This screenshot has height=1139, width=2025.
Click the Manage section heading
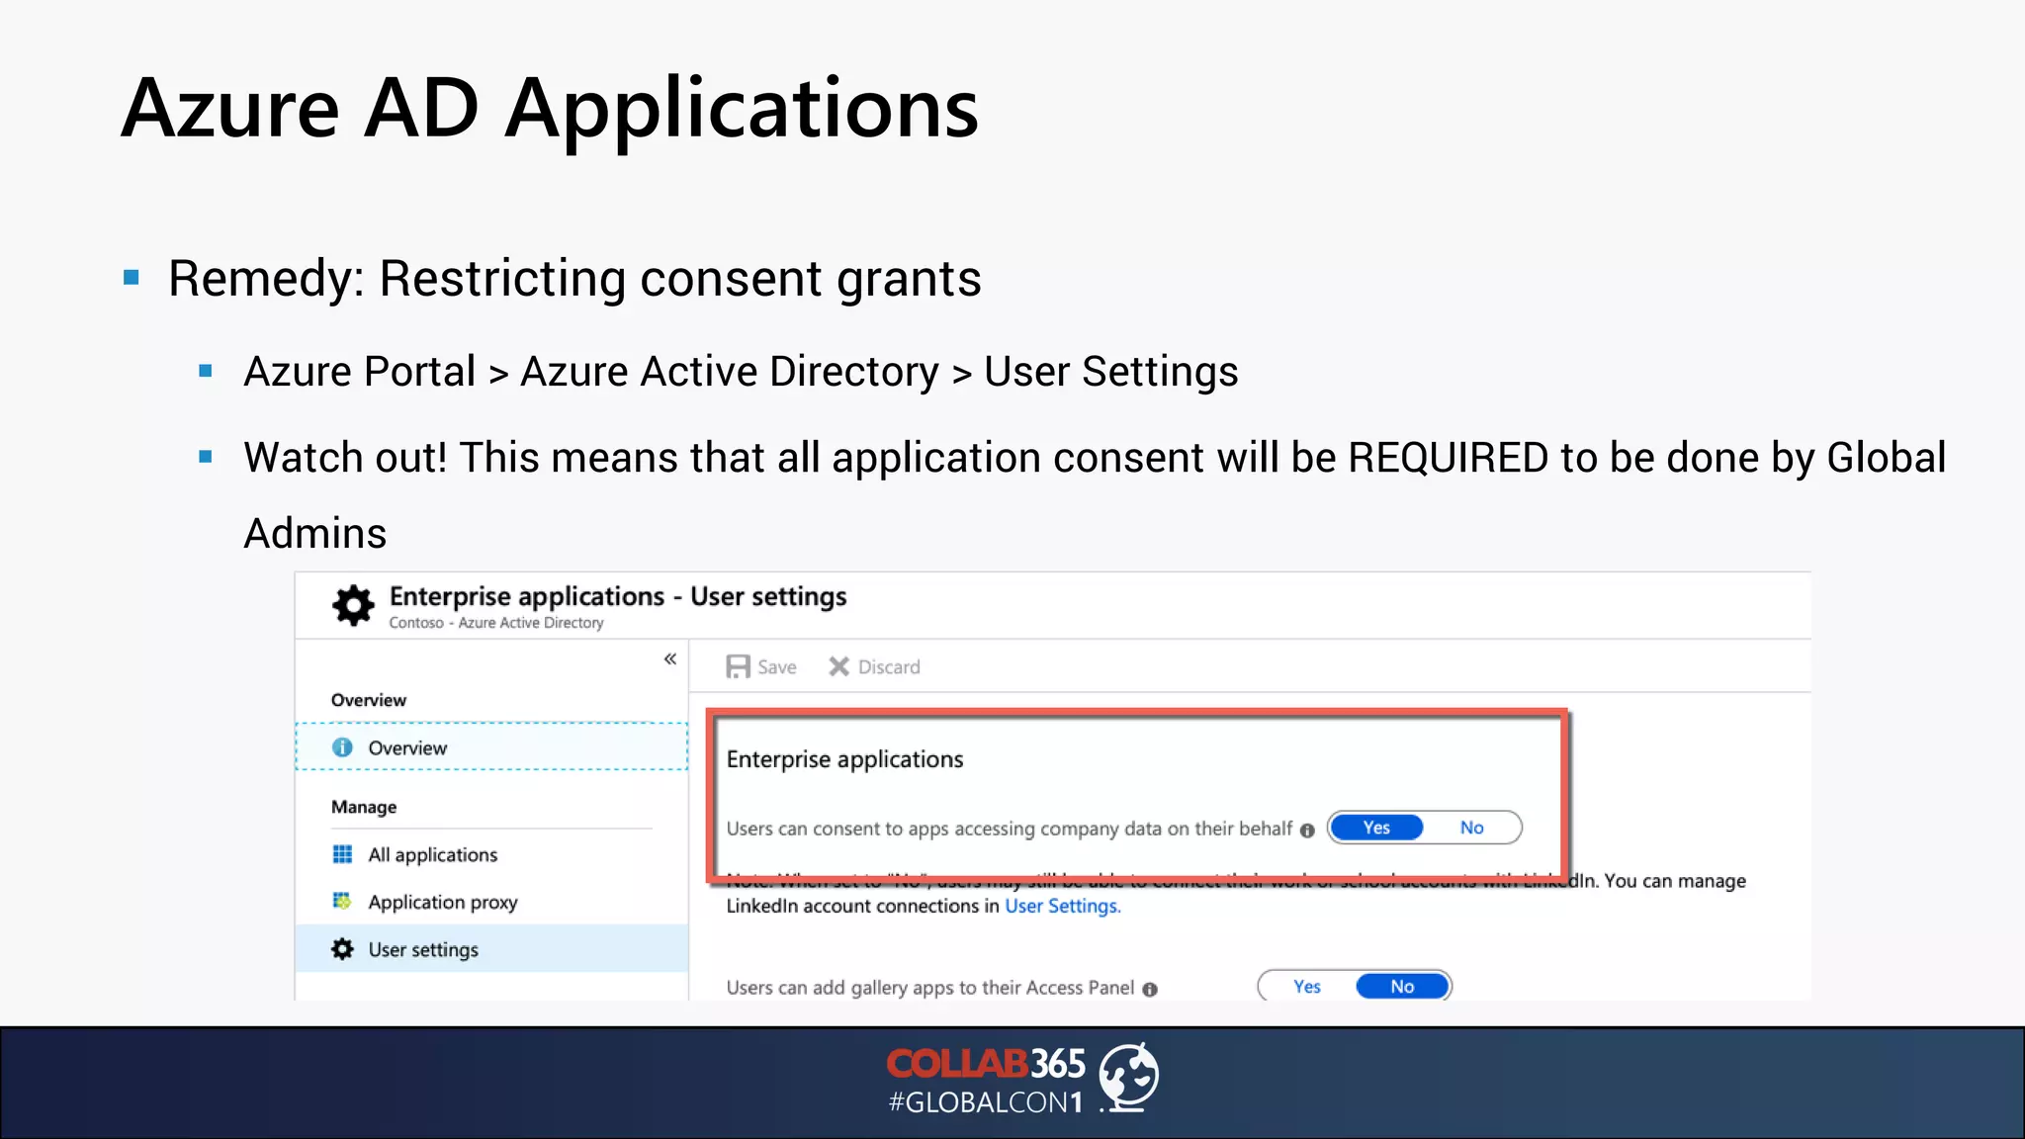point(364,807)
